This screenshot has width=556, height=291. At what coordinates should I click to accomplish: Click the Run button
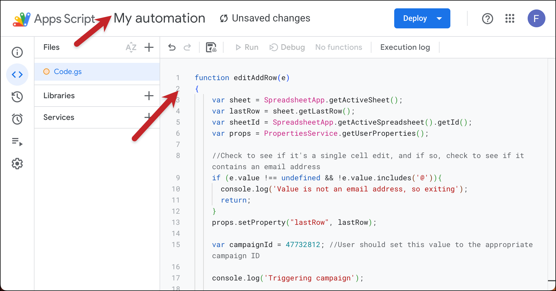(x=247, y=47)
